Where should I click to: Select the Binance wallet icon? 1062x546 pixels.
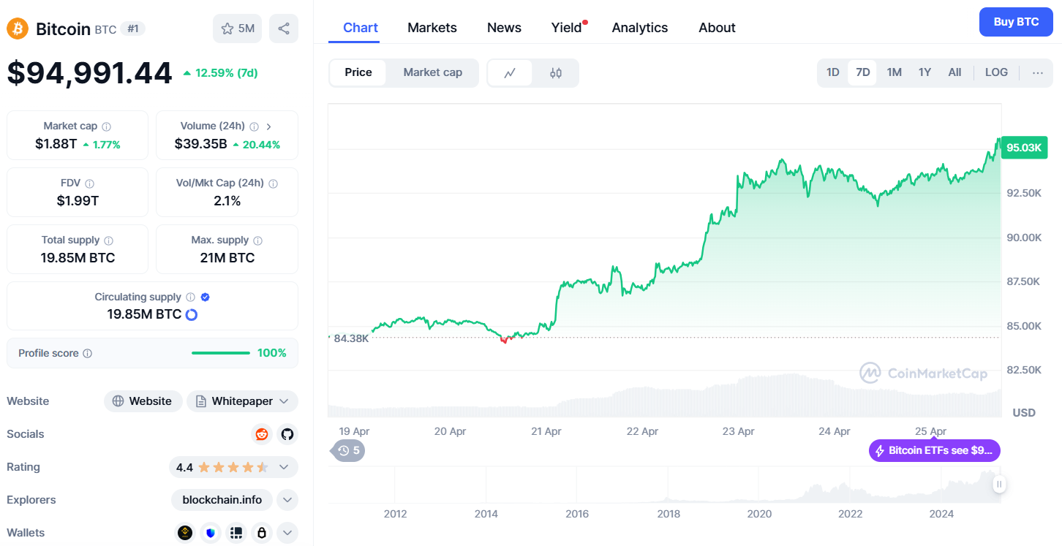point(186,533)
